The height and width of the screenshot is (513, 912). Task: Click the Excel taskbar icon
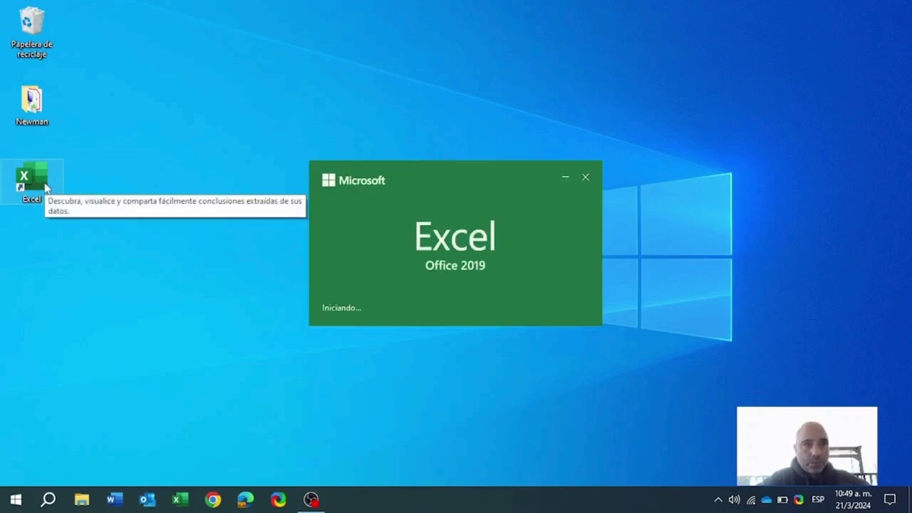pyautogui.click(x=180, y=499)
